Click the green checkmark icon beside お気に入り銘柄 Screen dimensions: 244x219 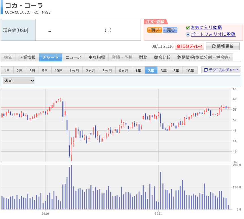coord(188,27)
